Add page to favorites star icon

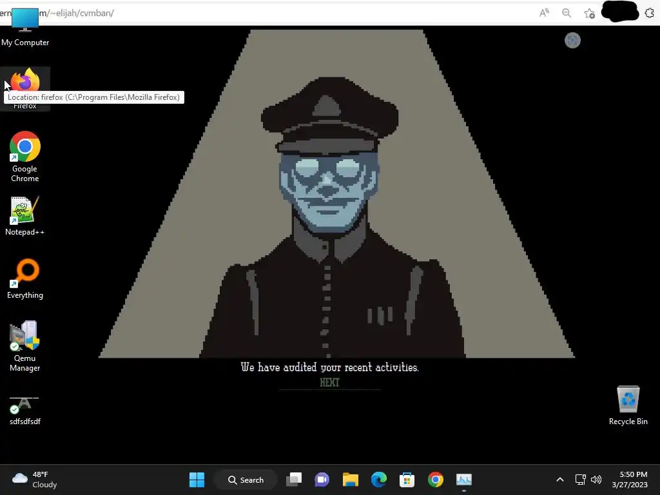point(589,13)
